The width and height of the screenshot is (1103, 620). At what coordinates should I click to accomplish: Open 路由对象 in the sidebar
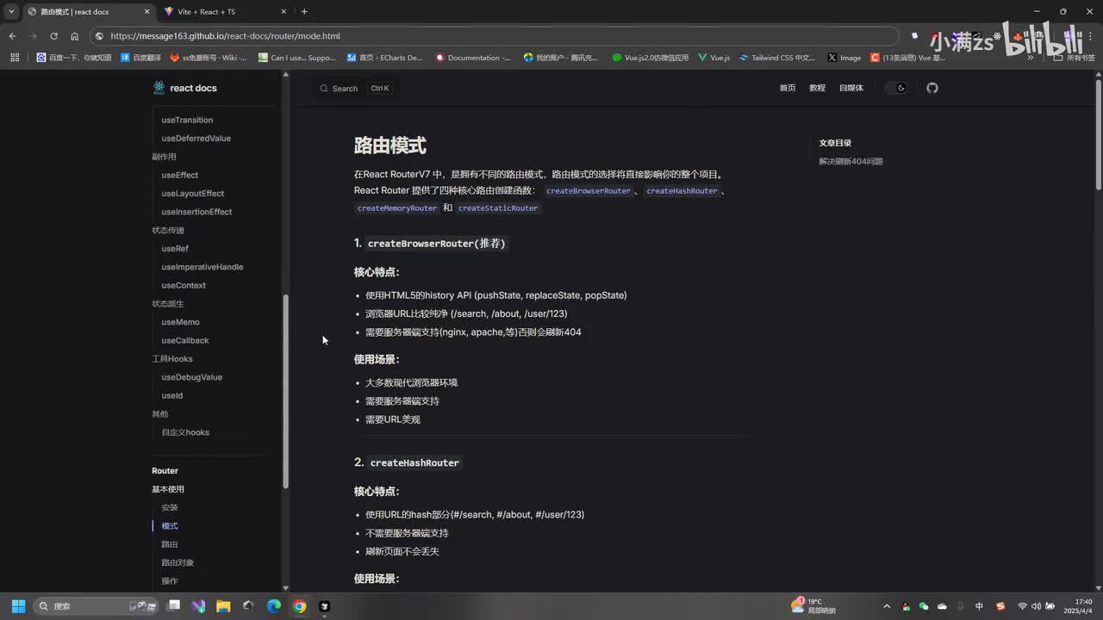tap(178, 563)
